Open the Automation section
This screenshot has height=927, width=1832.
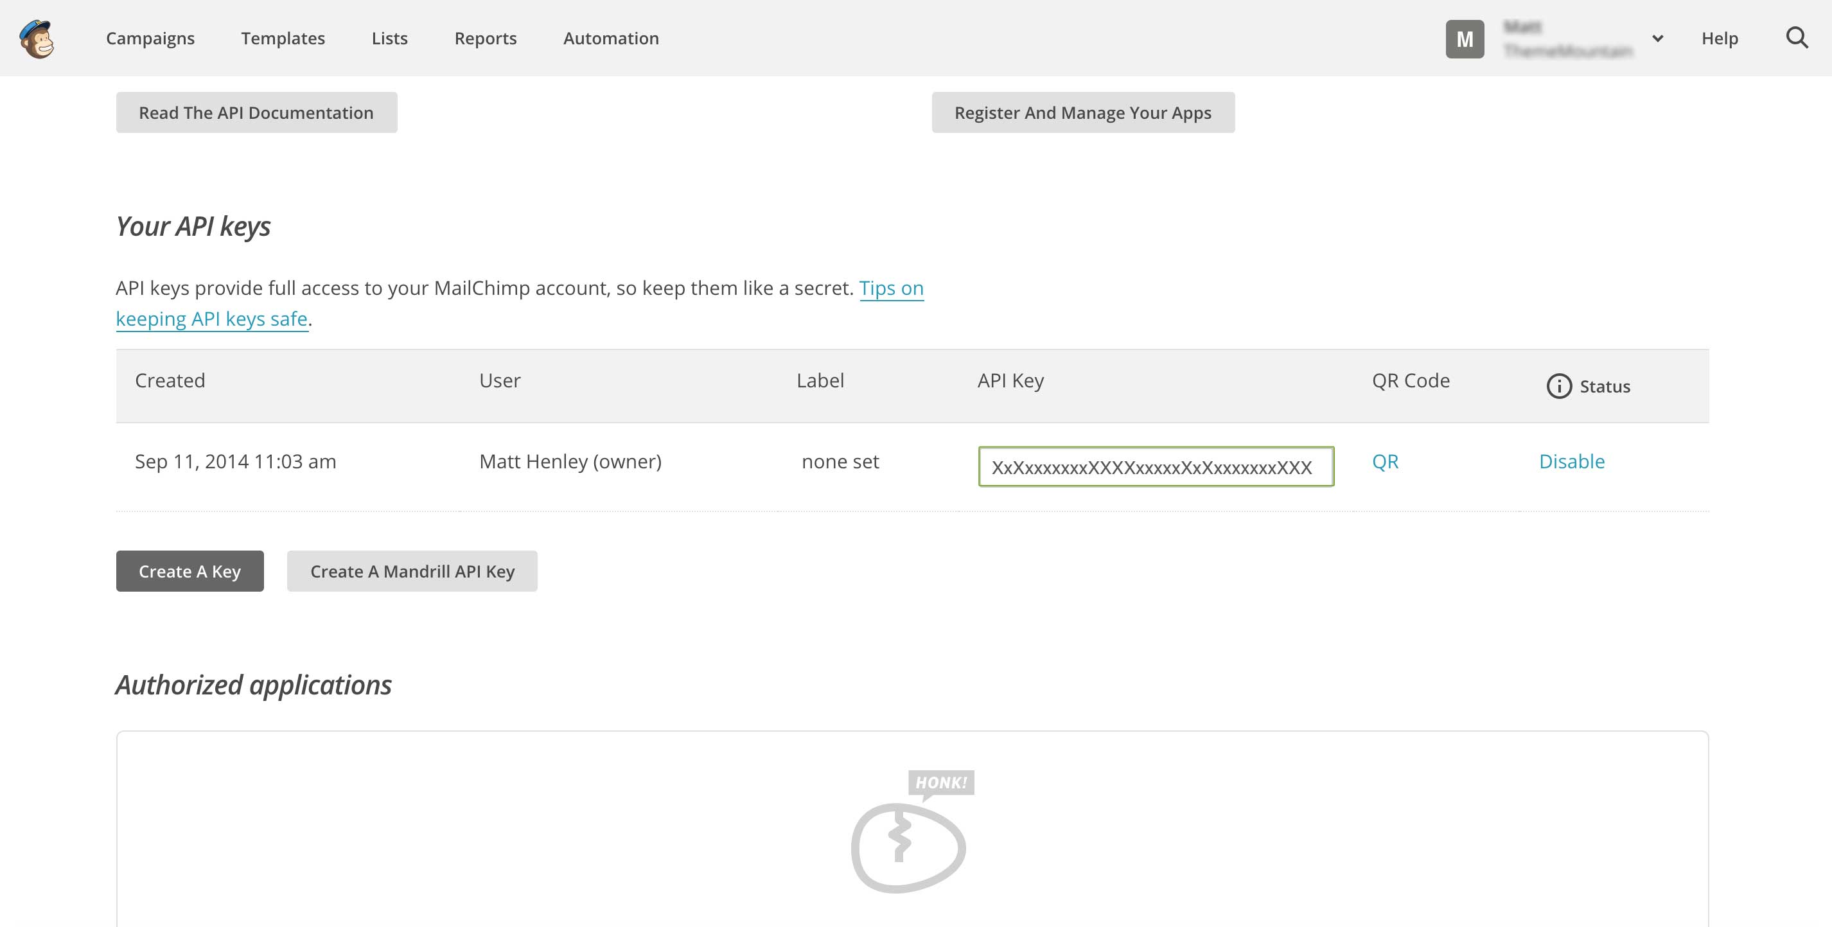coord(611,39)
